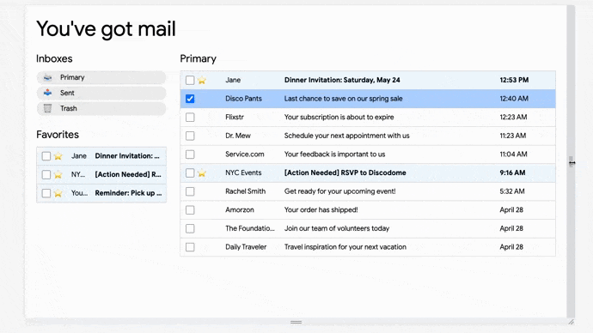
Task: Click the star beside NY... in Favorites
Action: pos(58,174)
